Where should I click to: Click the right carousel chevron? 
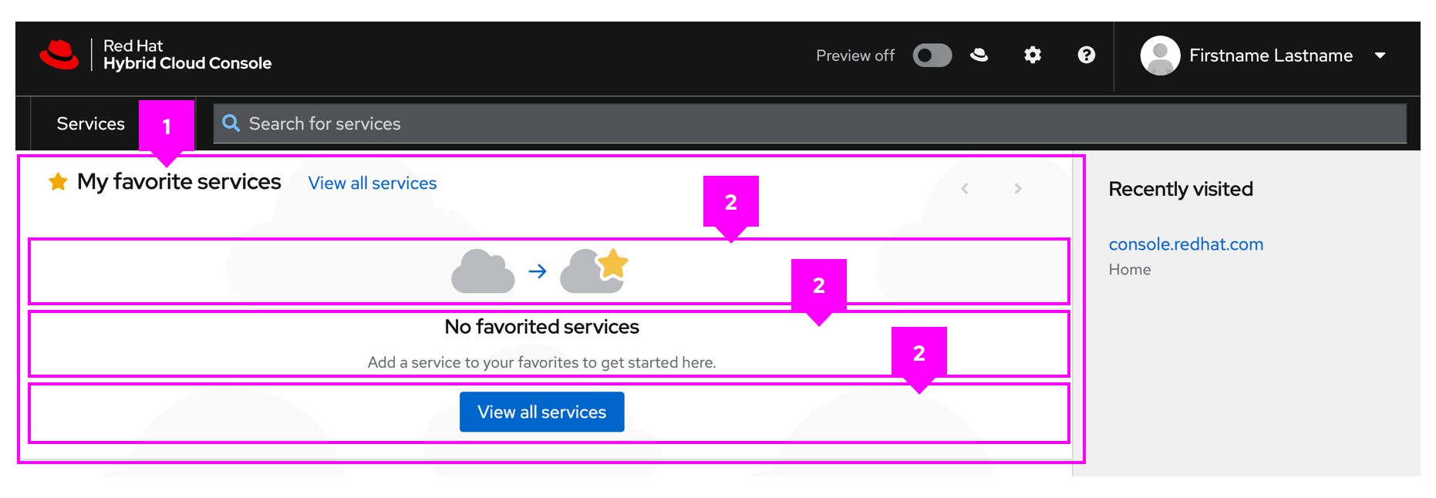1018,187
